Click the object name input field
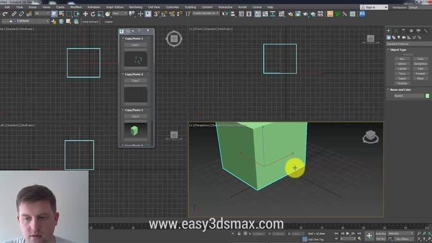Screen dimensions: 432x243 click(409, 96)
